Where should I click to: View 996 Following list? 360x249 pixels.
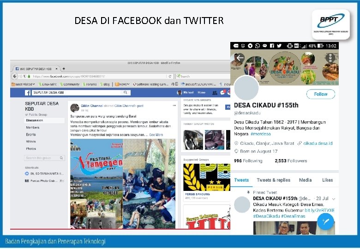248,161
